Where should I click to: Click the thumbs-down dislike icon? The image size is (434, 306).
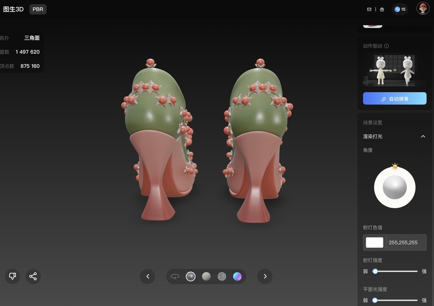[x=13, y=276]
